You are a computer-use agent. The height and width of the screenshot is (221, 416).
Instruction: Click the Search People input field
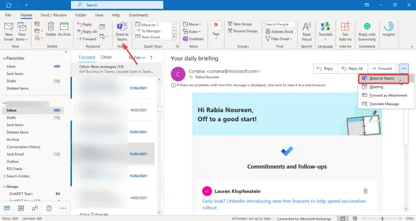click(280, 24)
